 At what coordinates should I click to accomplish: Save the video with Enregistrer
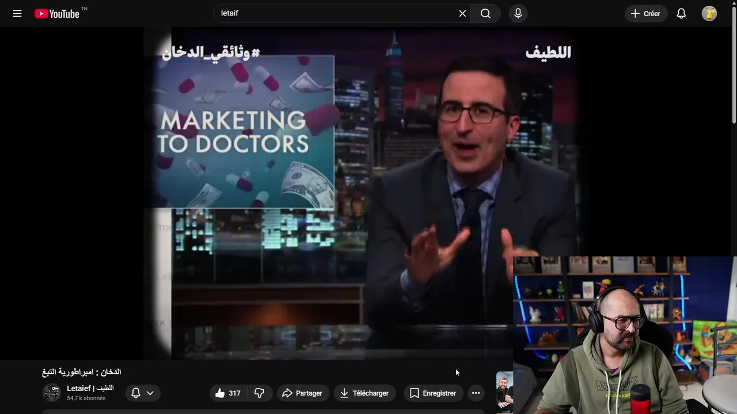point(433,393)
